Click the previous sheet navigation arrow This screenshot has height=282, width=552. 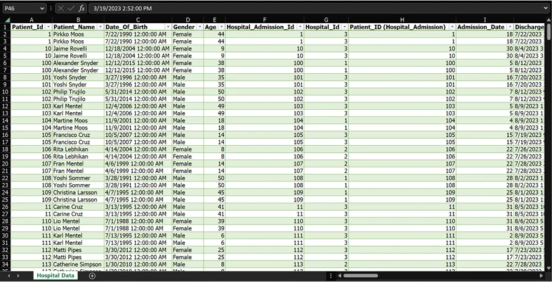click(x=7, y=276)
